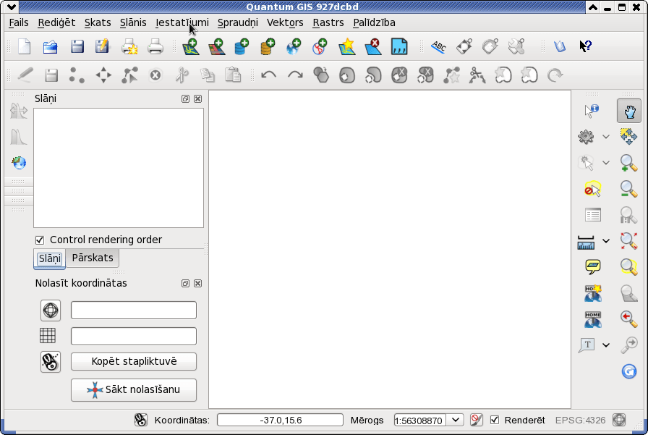Add PostGIS layer blue database icon

click(242, 46)
